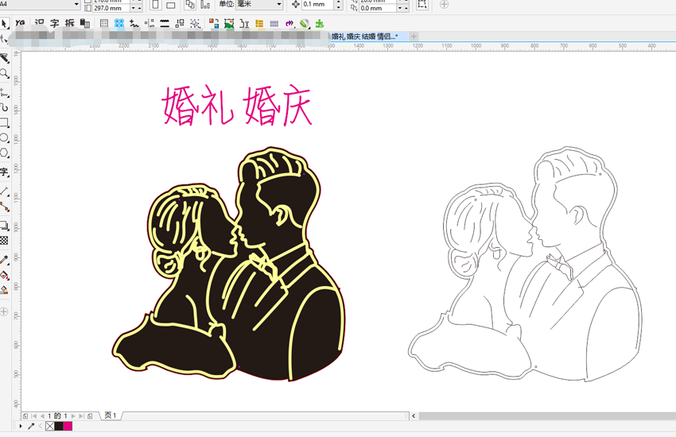Select the Drop Shadow tool
676x437 pixels.
click(x=4, y=225)
